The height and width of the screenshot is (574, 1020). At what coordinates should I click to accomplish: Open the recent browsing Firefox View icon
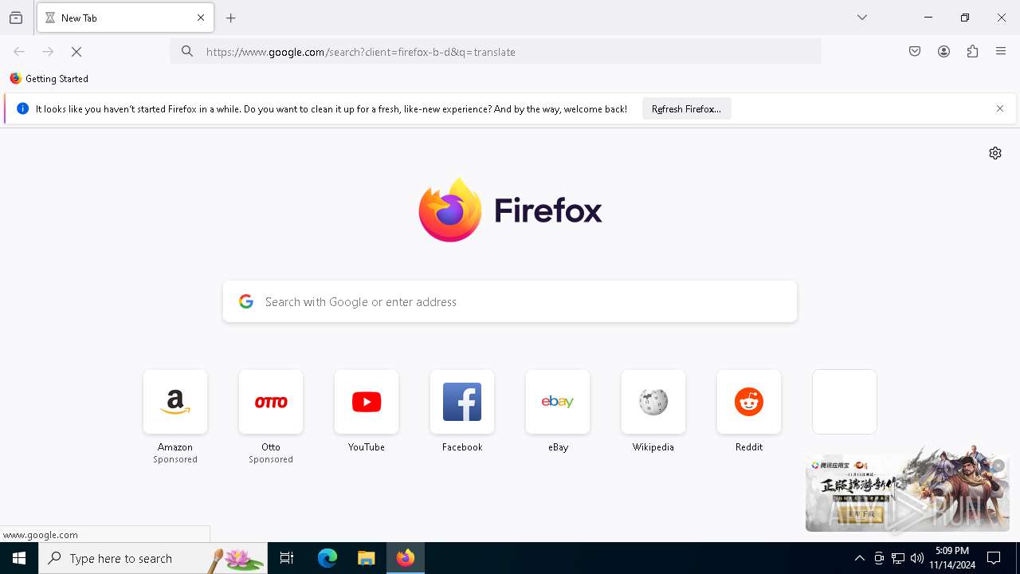(x=16, y=18)
